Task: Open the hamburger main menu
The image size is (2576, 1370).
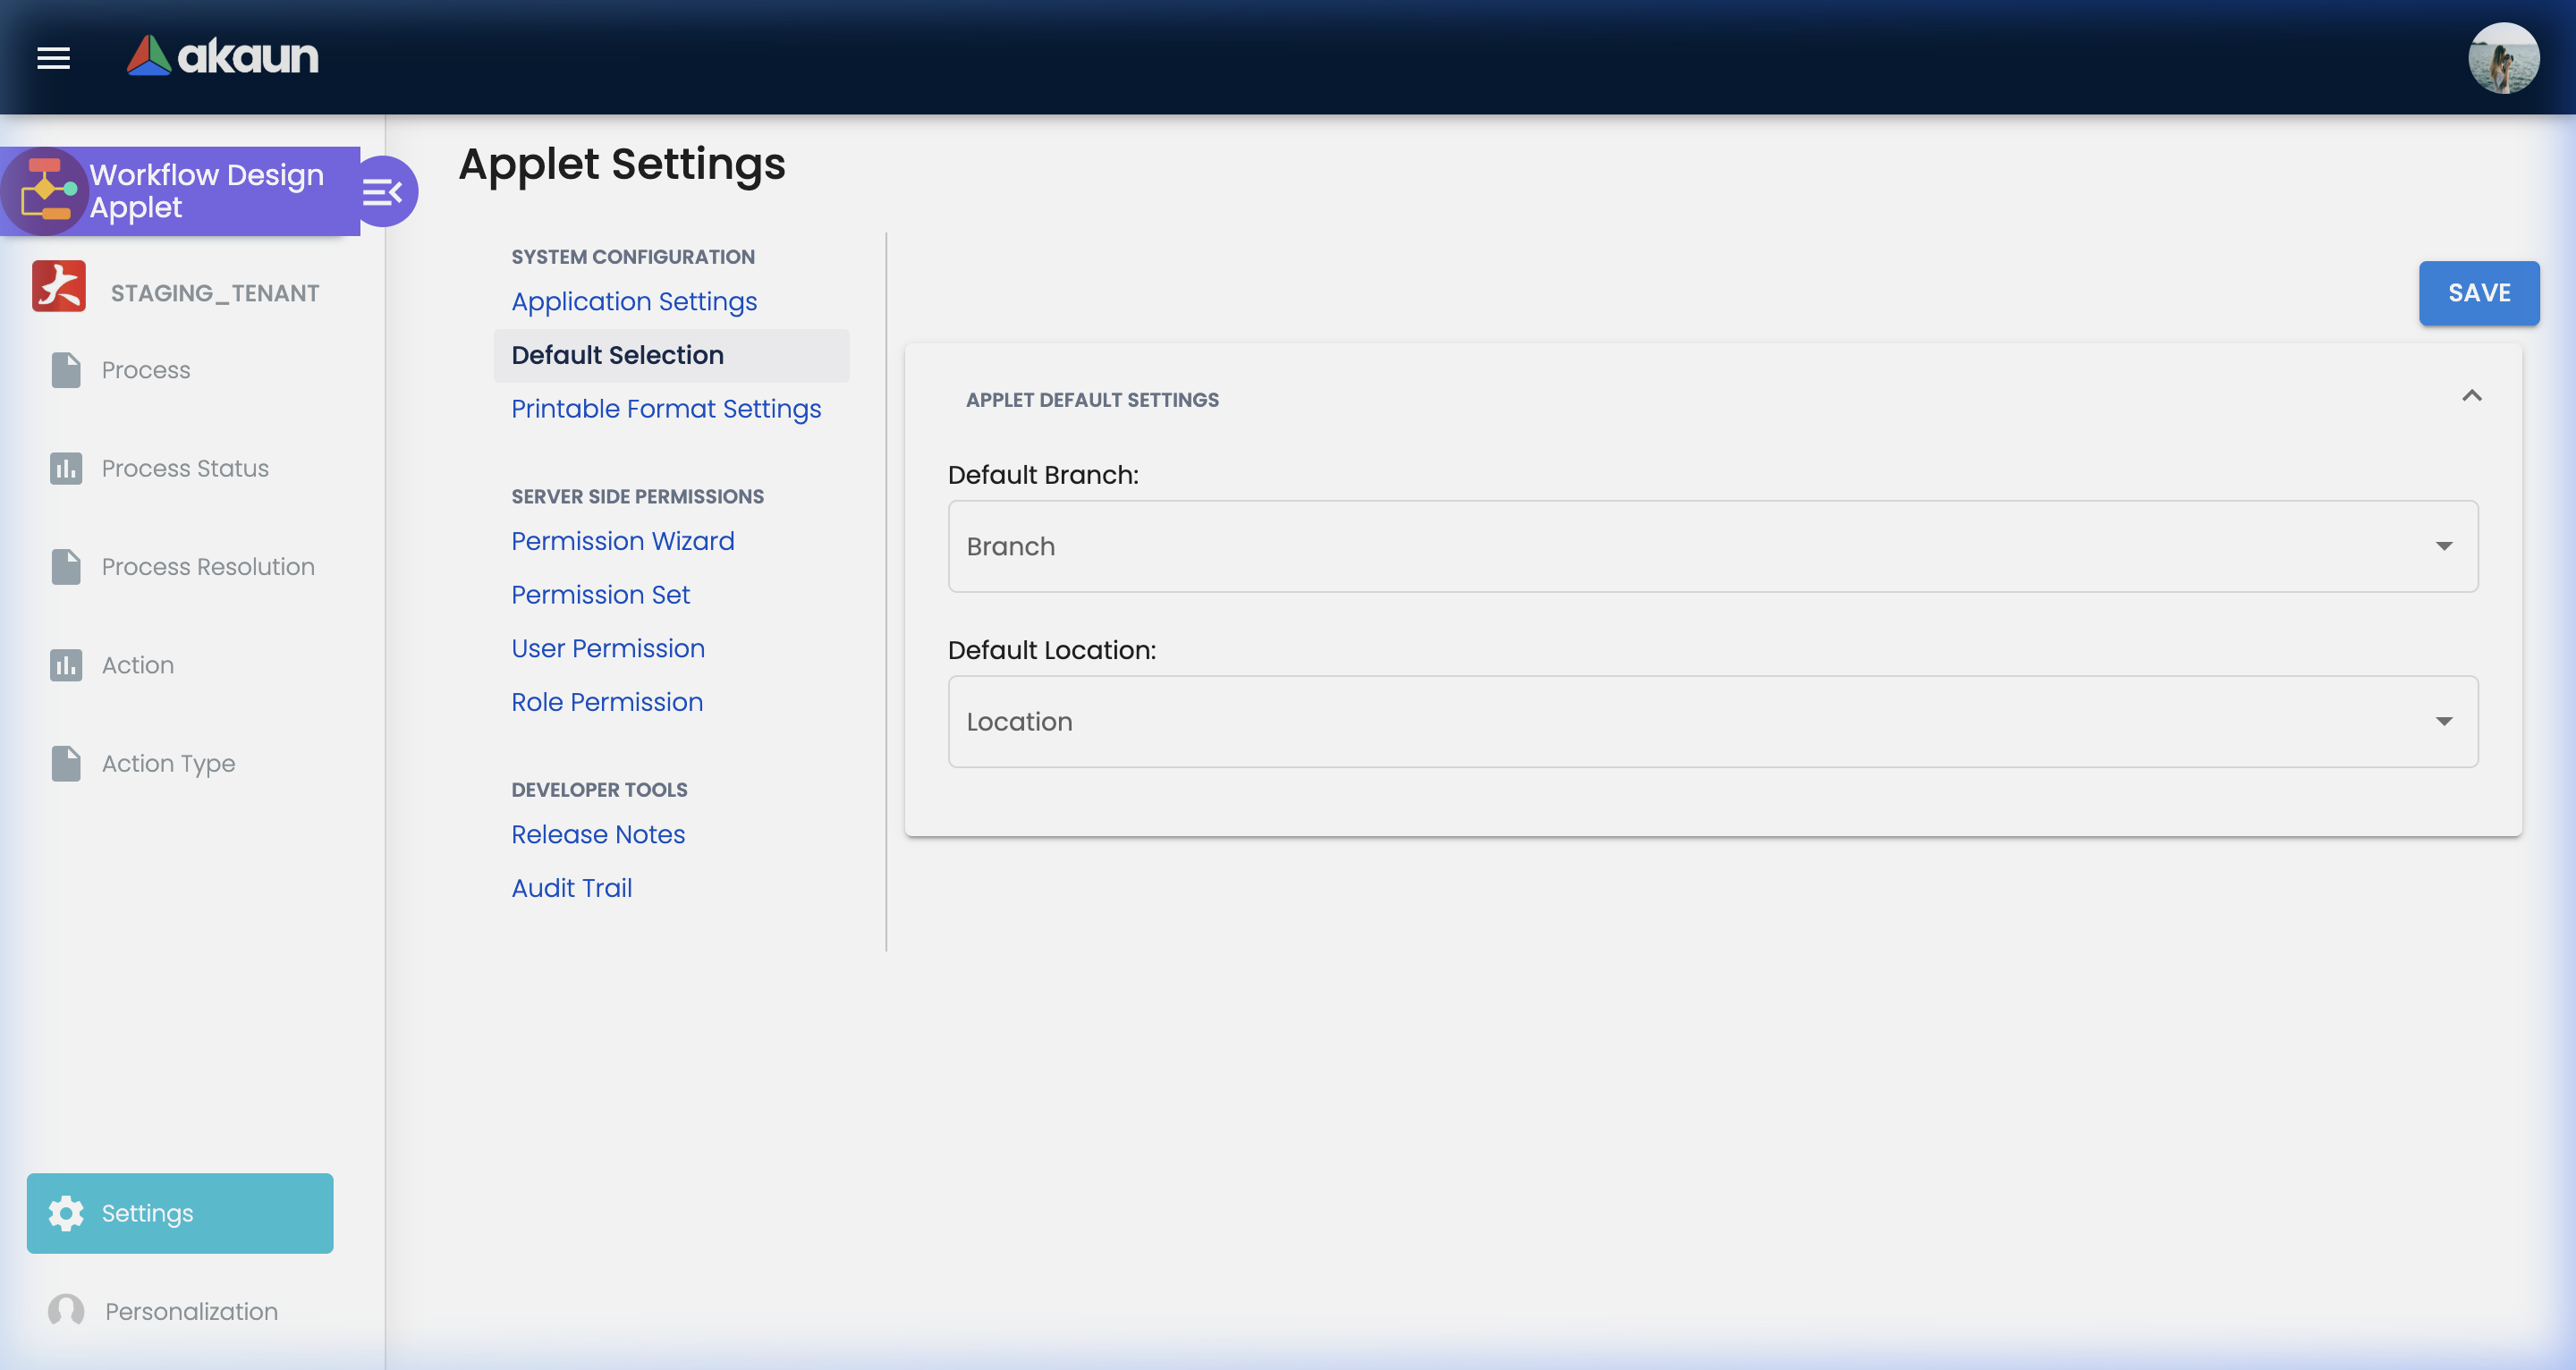Action: tap(53, 58)
